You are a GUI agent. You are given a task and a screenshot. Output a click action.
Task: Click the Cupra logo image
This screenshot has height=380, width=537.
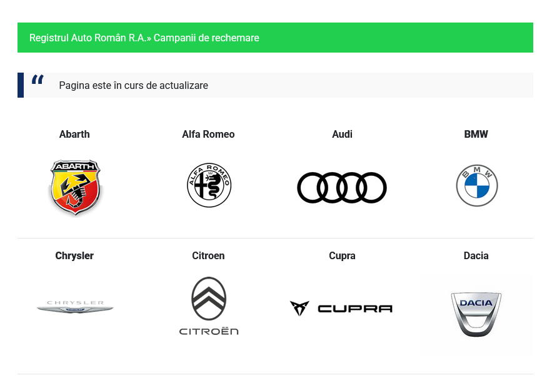point(341,308)
